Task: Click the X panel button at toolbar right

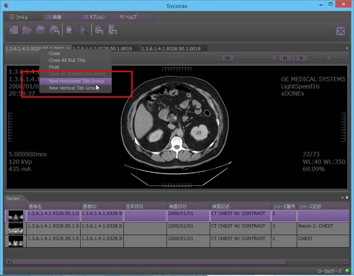Action: pos(340,31)
